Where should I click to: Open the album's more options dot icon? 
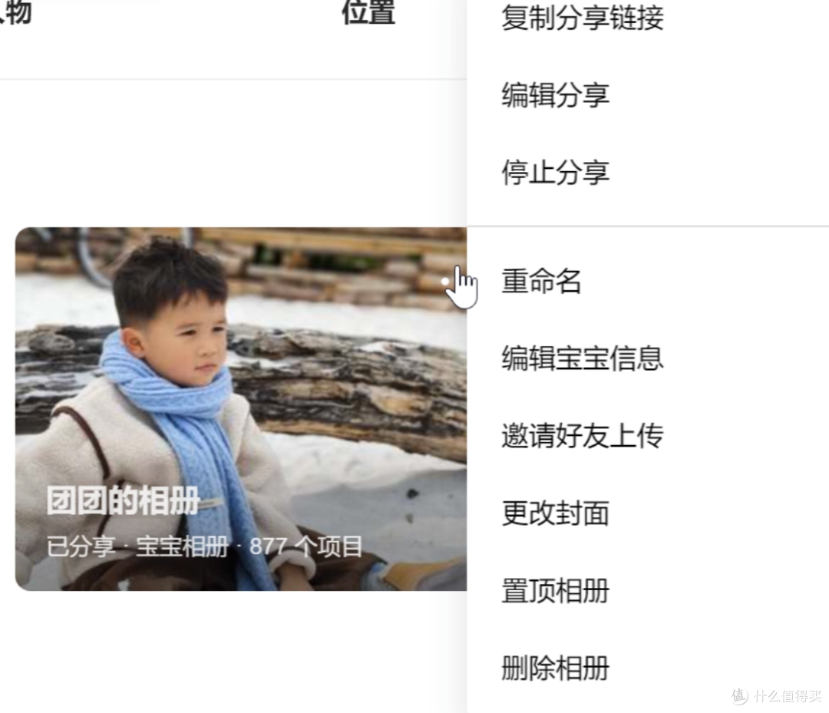446,282
